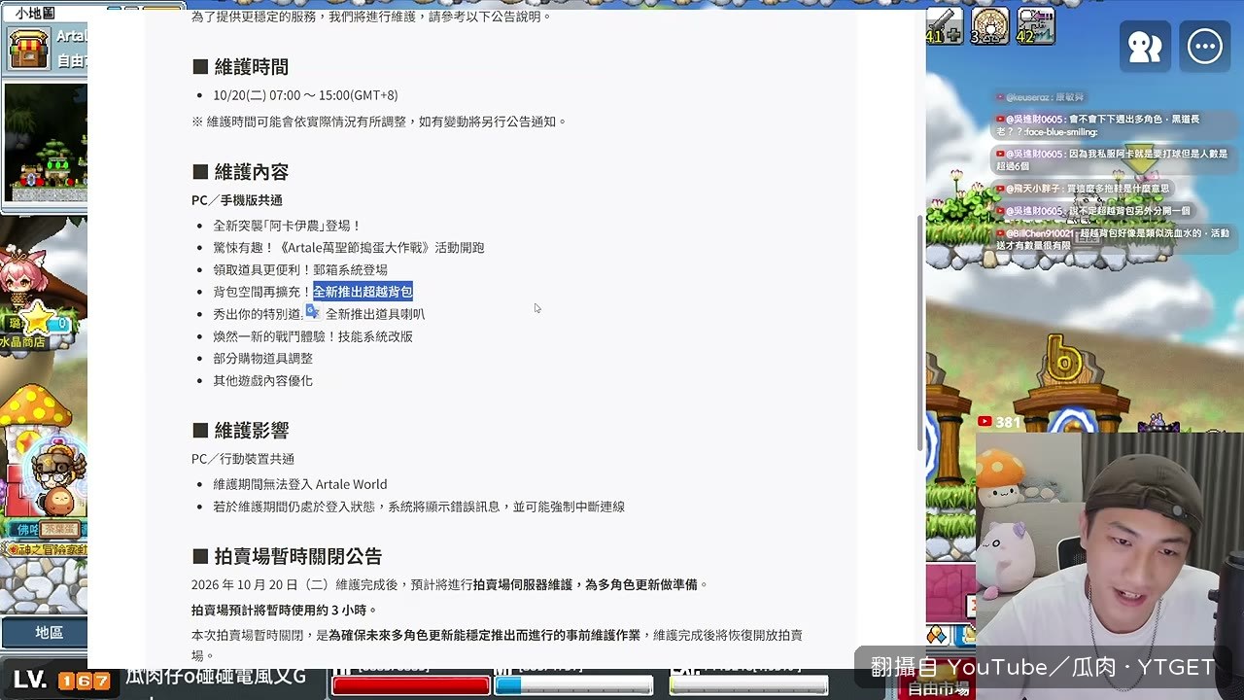Click the Google Translate popup icon
Viewport: 1244px width, 700px height.
[312, 311]
